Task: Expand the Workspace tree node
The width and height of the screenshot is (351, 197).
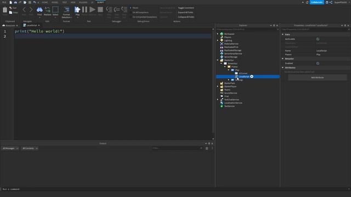Action: [x=218, y=34]
